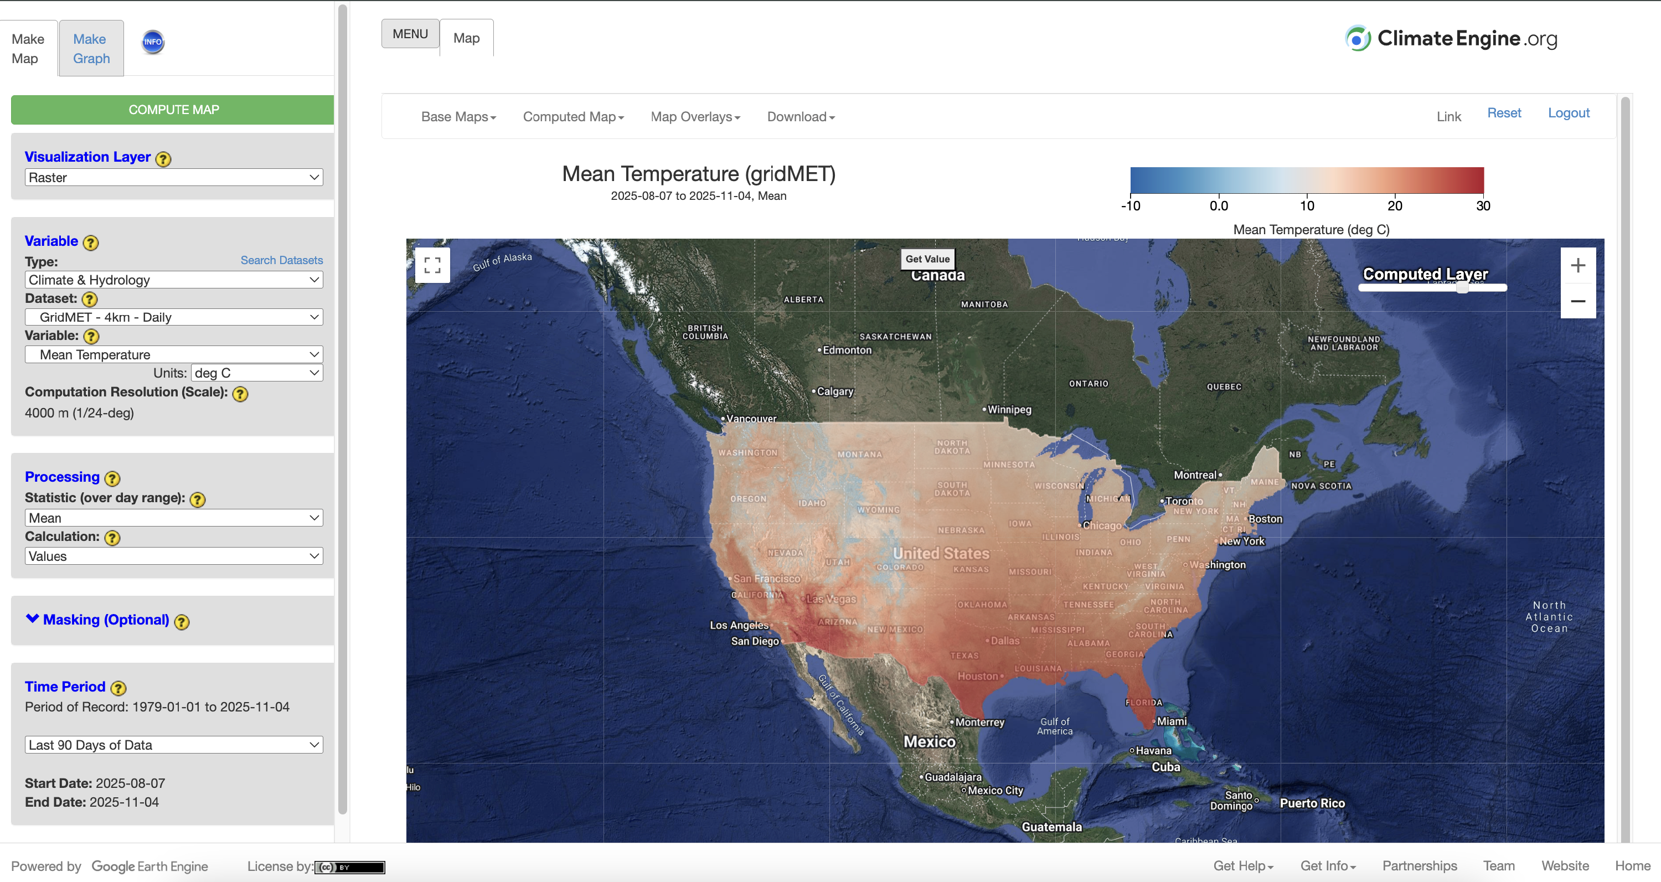Click the Search Datasets link

[281, 260]
